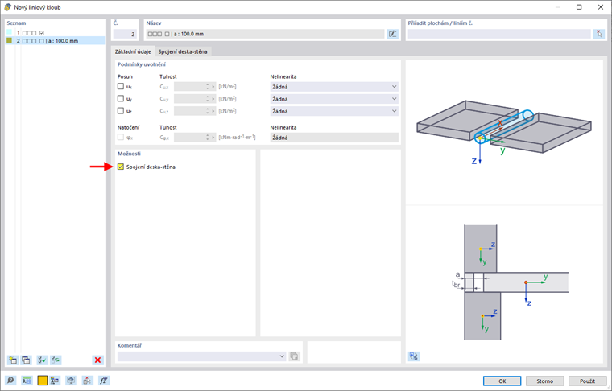
Task: Click the view display monitor icon
Action: pos(71,381)
